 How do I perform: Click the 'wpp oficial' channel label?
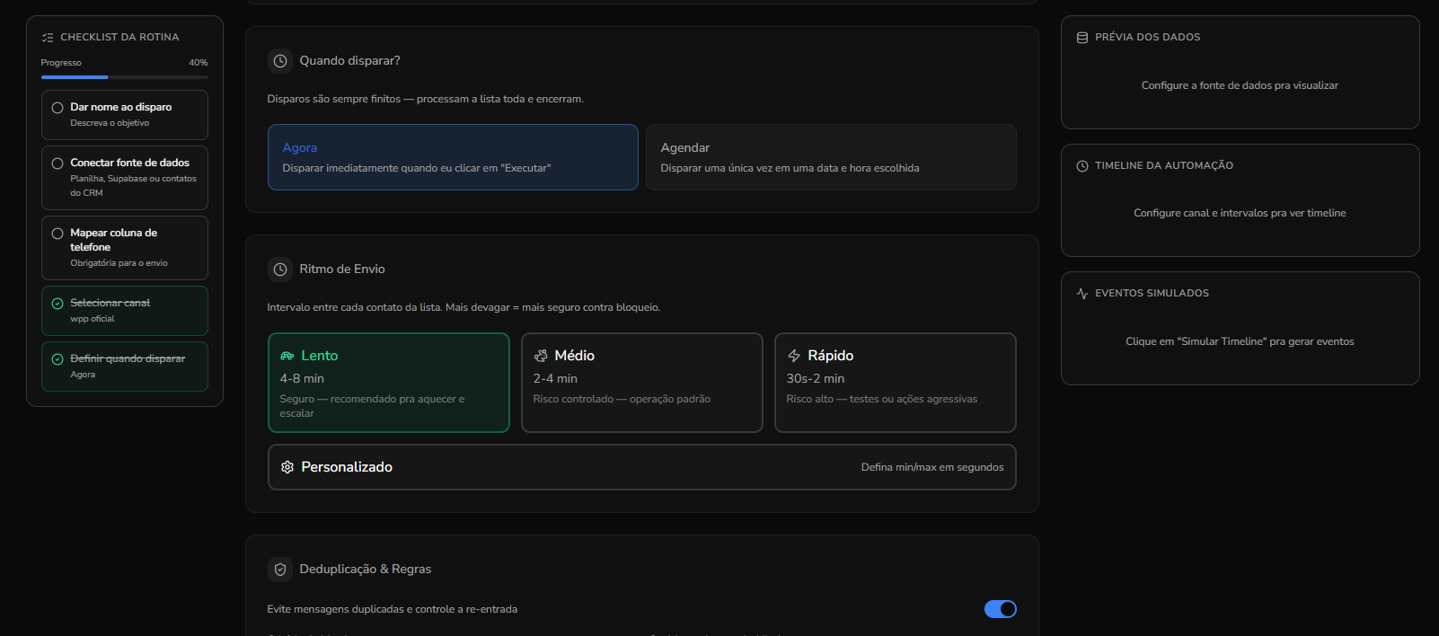[93, 319]
